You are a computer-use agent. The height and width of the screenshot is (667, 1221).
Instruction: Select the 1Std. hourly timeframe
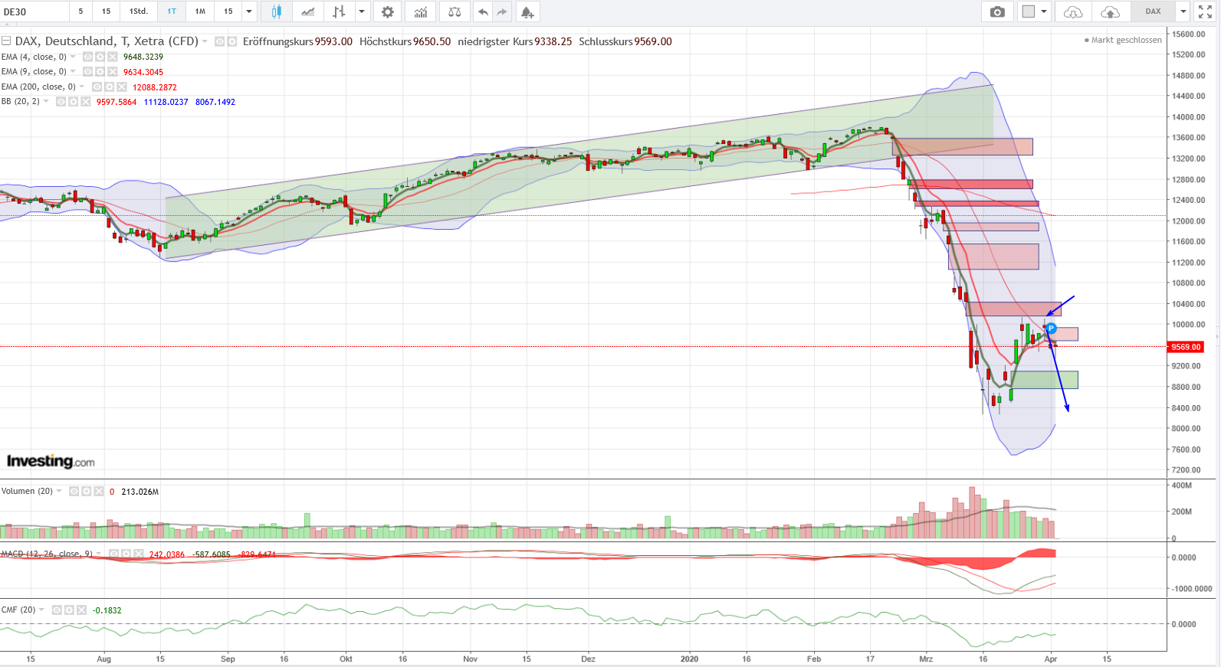click(139, 11)
